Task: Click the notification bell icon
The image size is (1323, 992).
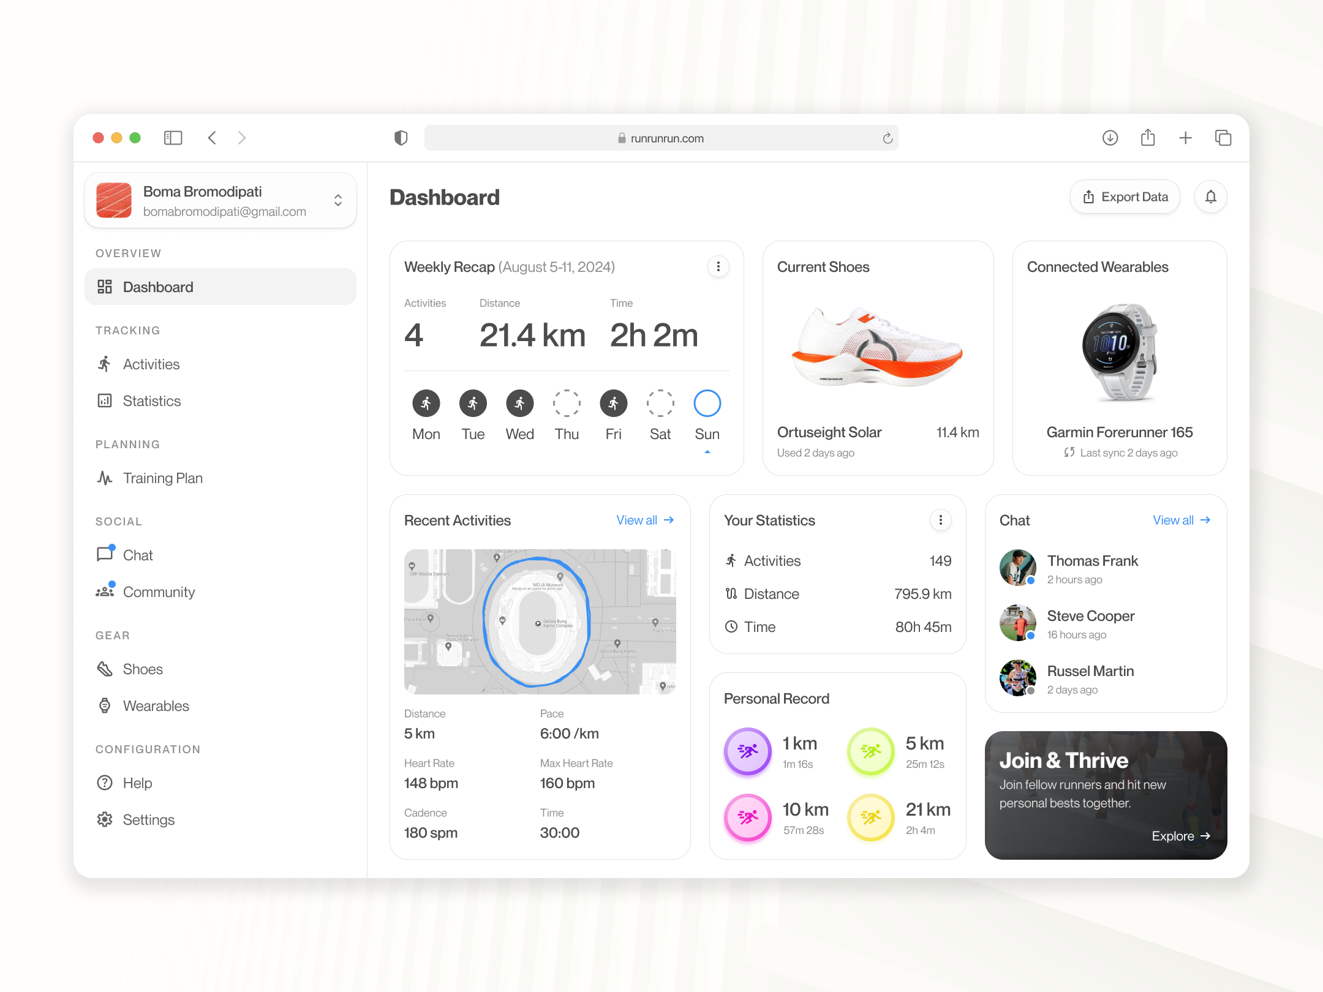Action: (x=1210, y=197)
